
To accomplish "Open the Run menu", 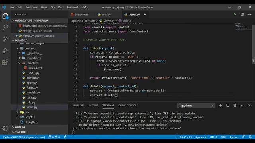I will tap(61, 7).
